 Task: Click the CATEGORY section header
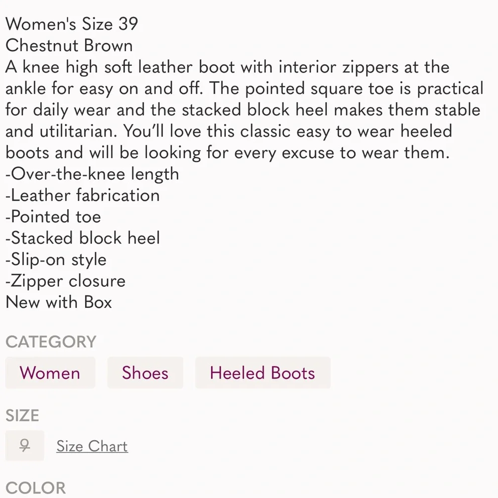[x=50, y=342]
